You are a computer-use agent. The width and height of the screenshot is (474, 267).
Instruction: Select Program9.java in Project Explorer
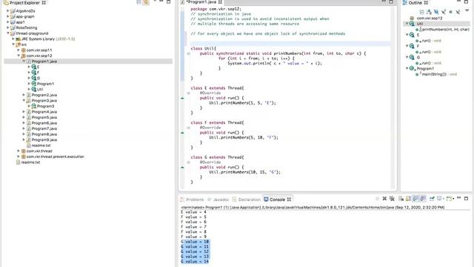(44, 140)
